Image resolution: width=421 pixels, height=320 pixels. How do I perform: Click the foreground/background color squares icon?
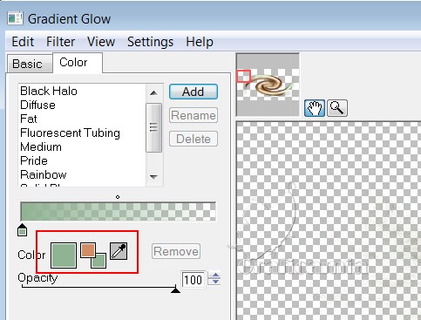(93, 255)
